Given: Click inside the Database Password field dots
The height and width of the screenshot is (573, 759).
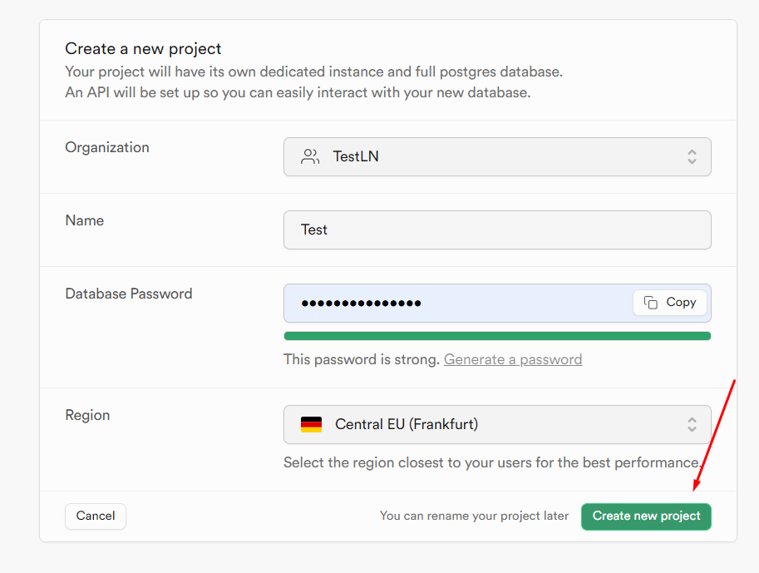Looking at the screenshot, I should tap(361, 303).
